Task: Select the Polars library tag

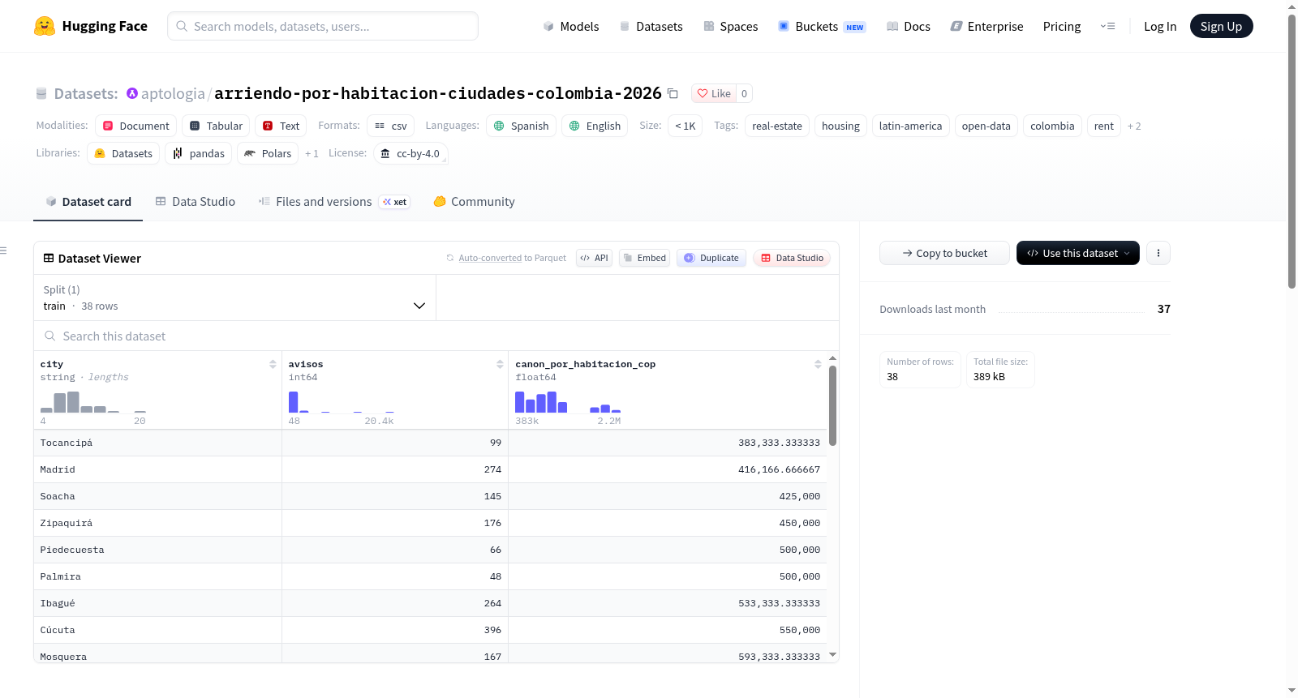Action: point(268,153)
